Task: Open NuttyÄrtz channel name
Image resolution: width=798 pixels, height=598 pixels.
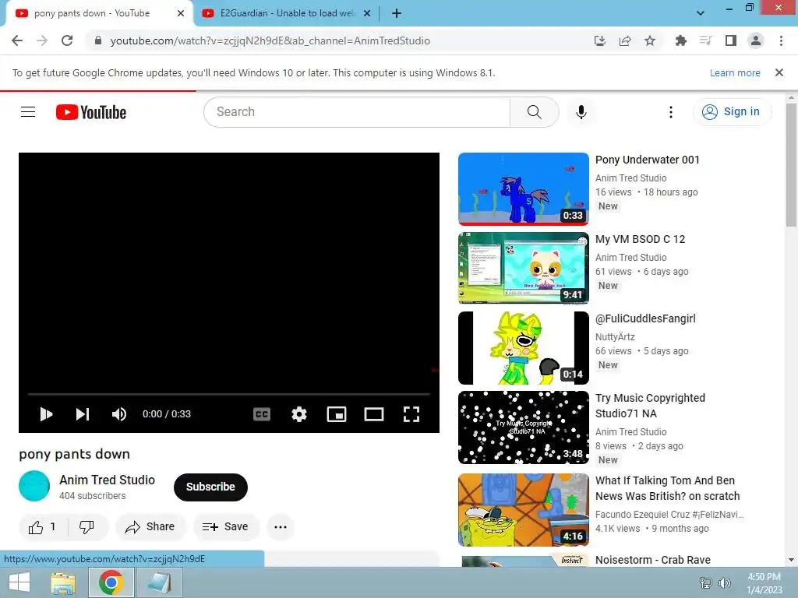Action: (x=615, y=336)
